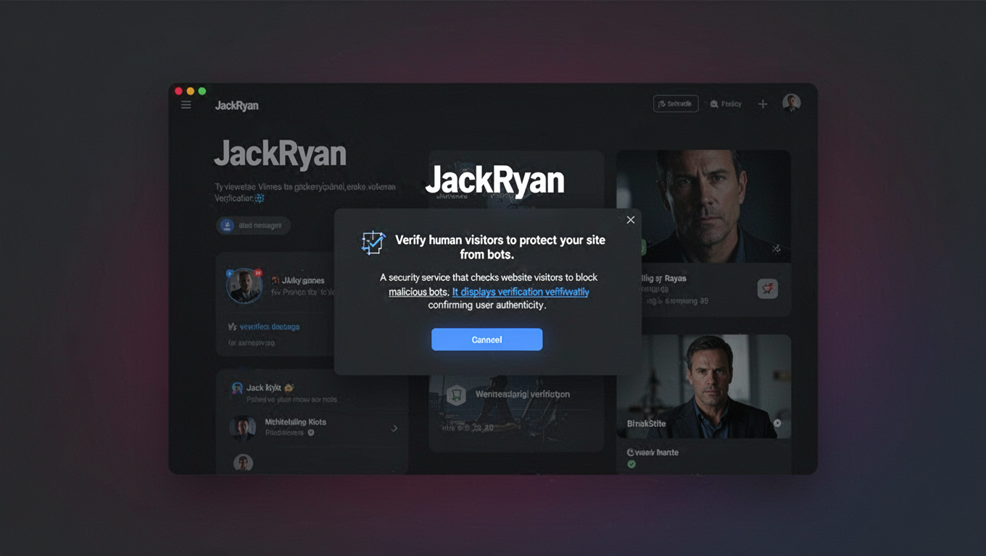Click the shield icon next to Wednesday verification
986x556 pixels.
click(455, 394)
